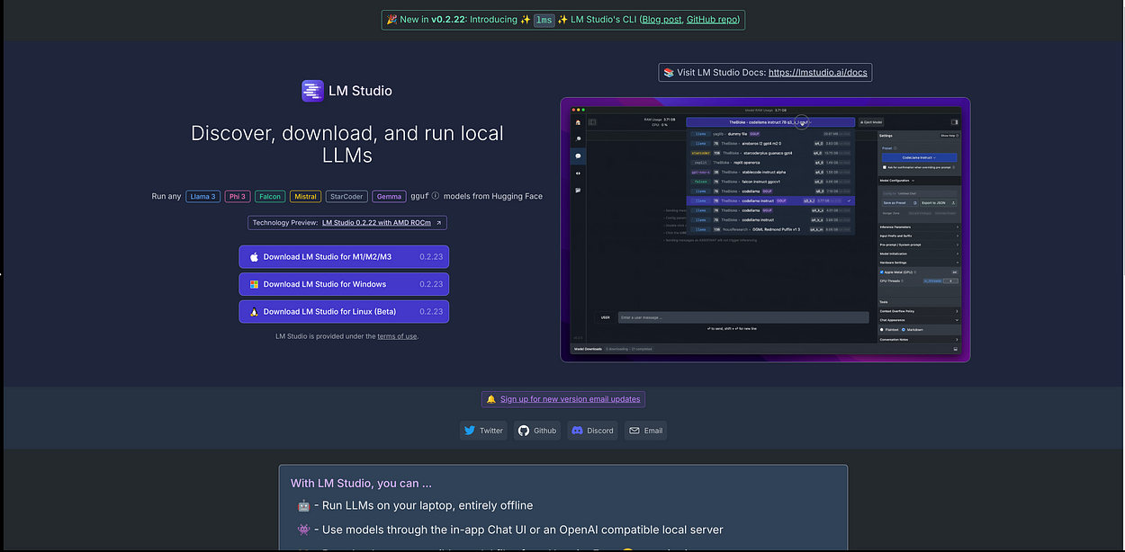1125x552 pixels.
Task: Select the Local Server arrows icon in app screenshot
Action: [578, 173]
